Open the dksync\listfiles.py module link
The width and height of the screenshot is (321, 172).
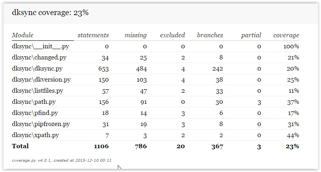tap(37, 91)
